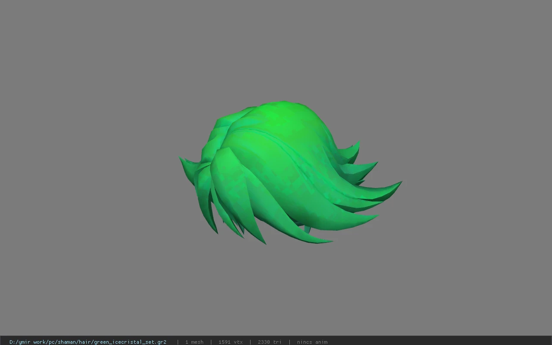Viewport: 552px width, 345px height.
Task: Click the 'nincs anim' status entry
Action: coord(312,342)
